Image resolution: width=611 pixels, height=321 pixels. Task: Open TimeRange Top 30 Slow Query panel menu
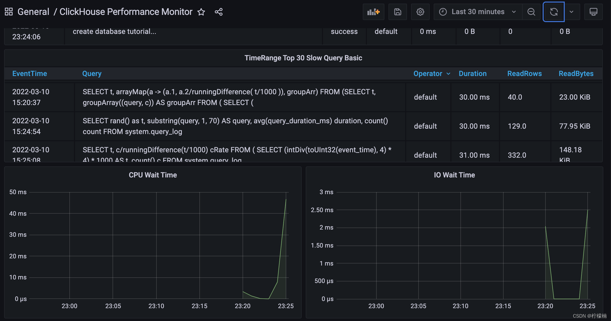pos(303,58)
